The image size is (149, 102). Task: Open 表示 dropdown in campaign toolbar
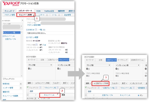pyautogui.click(x=66, y=83)
